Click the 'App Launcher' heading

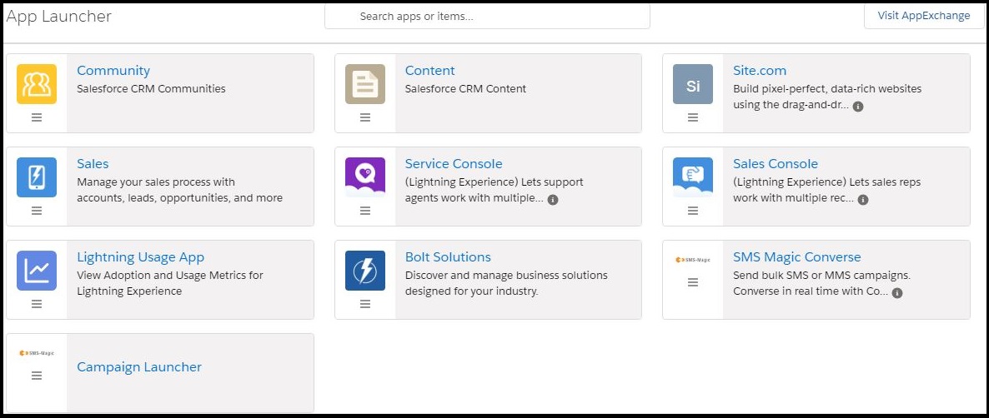58,17
